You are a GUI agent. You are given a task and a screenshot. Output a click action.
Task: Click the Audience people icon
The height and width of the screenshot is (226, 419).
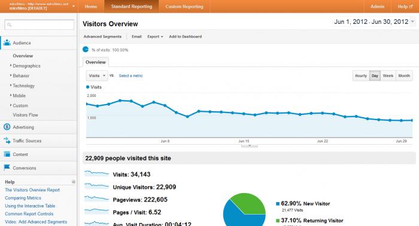pyautogui.click(x=7, y=42)
